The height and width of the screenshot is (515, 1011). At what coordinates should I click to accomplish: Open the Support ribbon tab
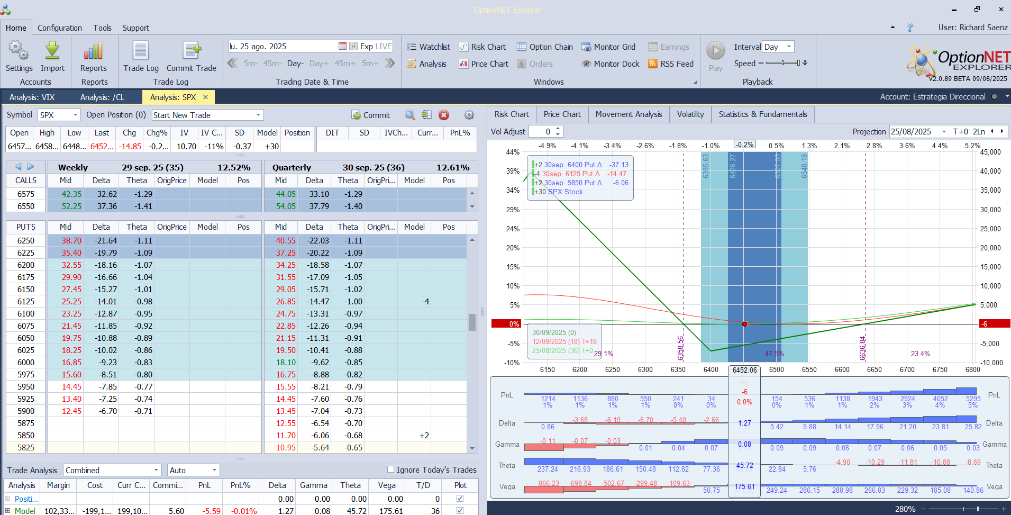(136, 28)
